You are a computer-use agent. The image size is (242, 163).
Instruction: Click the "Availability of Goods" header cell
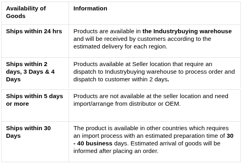click(26, 12)
